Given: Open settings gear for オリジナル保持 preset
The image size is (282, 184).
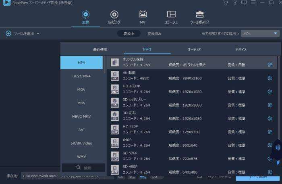Looking at the screenshot, I should [x=270, y=65].
